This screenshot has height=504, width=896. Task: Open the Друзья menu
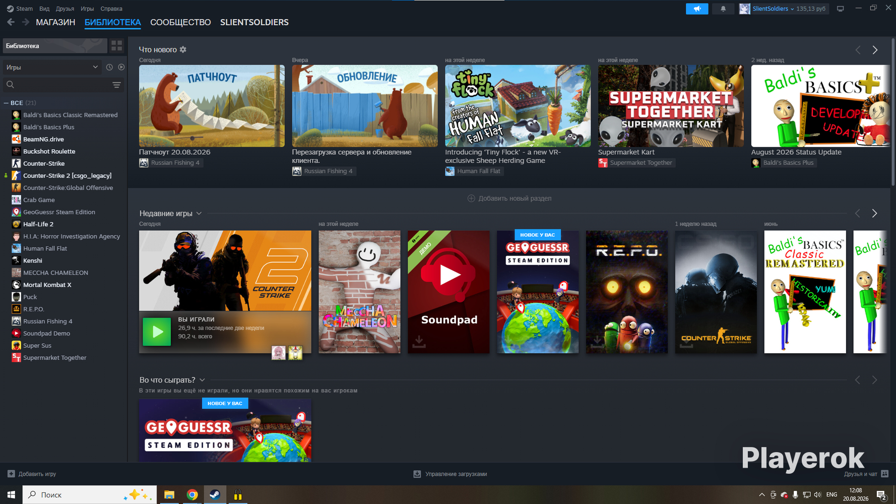65,9
